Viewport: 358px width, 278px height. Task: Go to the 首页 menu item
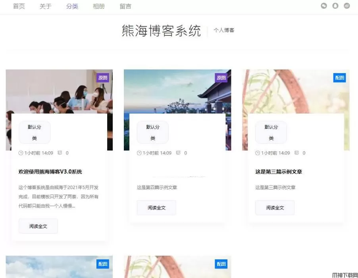click(19, 6)
